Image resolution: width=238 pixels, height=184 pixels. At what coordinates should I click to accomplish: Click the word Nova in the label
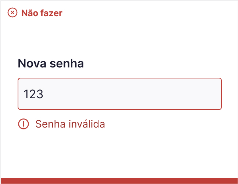point(32,63)
